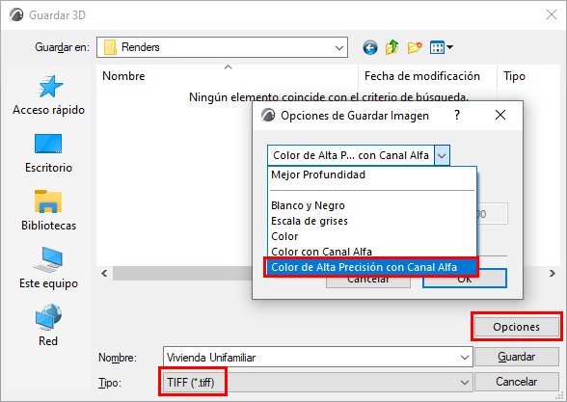Screen dimensions: 567x402
Task: Open Acceso rápido location
Action: (x=48, y=95)
